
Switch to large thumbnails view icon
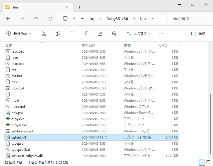(x=208, y=162)
